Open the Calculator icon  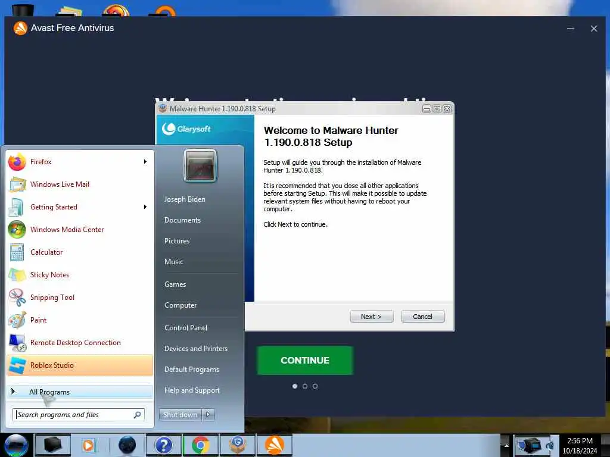pos(17,252)
